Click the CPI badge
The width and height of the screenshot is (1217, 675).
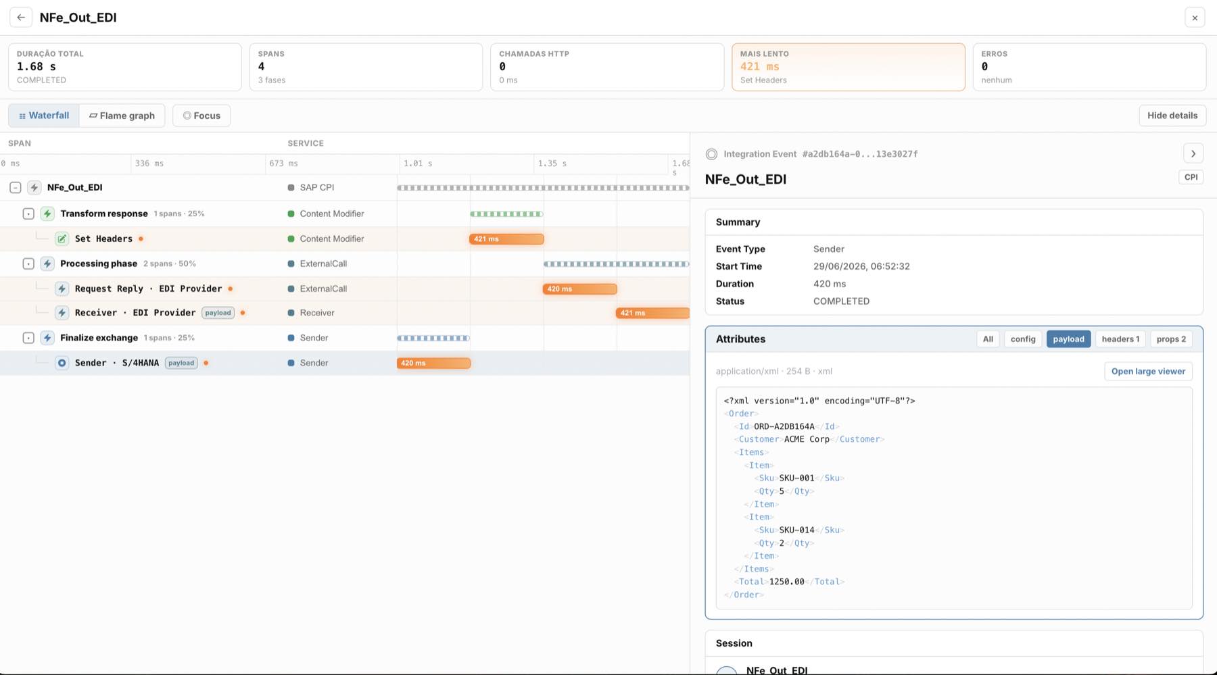[x=1191, y=177]
